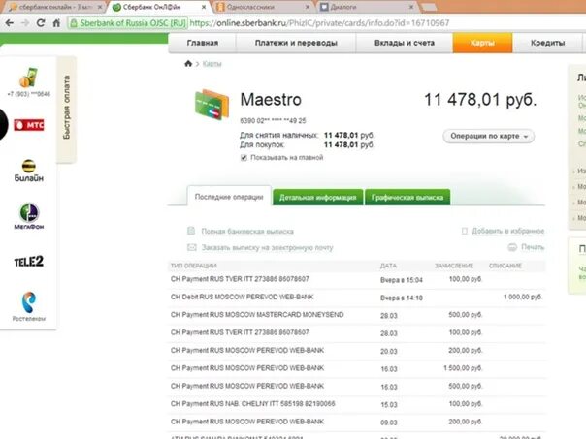The image size is (586, 439).
Task: Click the MASTERCARD MONEYSEND operation row
Action: pyautogui.click(x=357, y=315)
